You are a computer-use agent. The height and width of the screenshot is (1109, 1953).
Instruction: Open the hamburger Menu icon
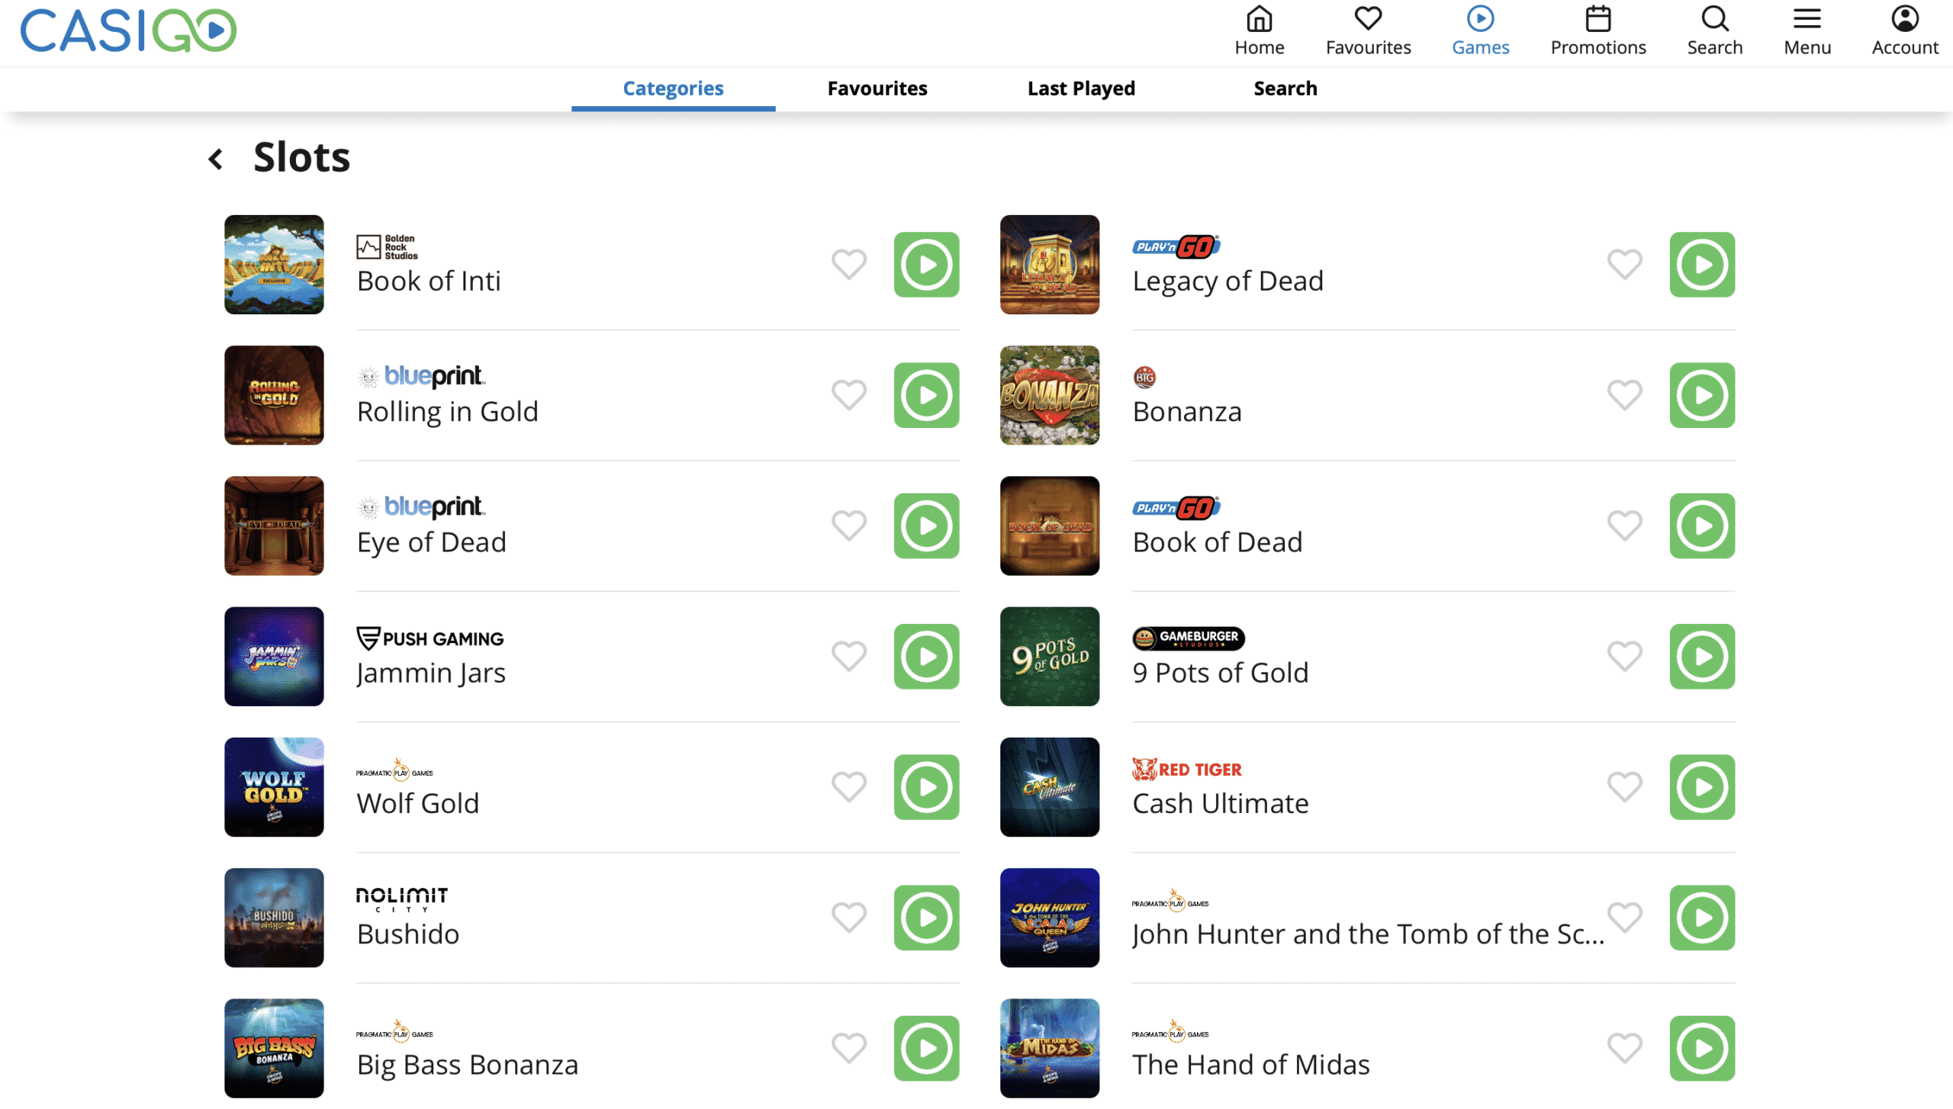pyautogui.click(x=1807, y=19)
